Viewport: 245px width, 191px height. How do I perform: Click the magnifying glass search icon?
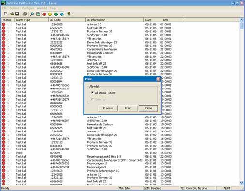(x=32, y=14)
